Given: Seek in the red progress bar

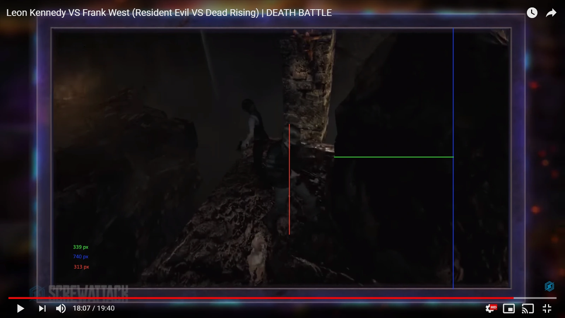Looking at the screenshot, I should click(282, 298).
